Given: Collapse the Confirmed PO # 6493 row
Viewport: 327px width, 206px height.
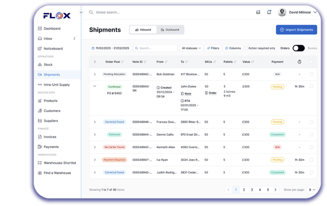Looking at the screenshot, I should click(95, 86).
